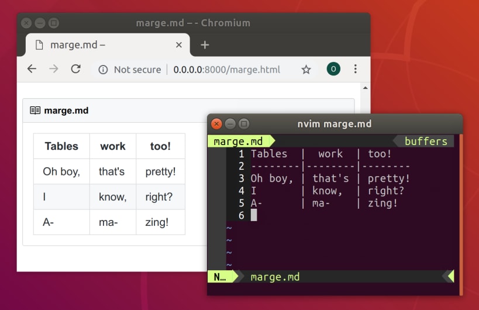The height and width of the screenshot is (310, 479).
Task: Click the A- cell in rendered table
Action: point(61,222)
